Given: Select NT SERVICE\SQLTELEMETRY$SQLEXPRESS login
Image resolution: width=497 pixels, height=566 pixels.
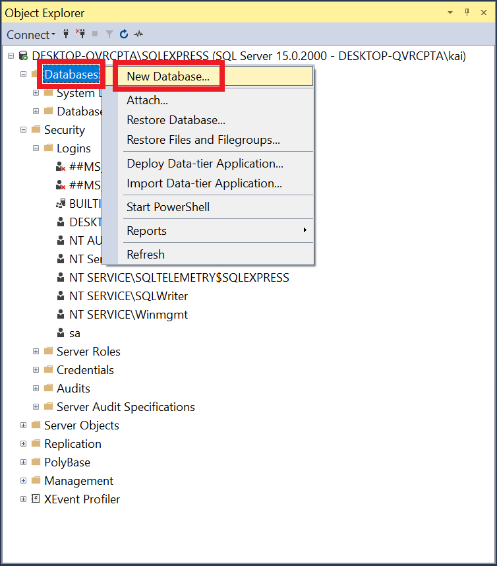Looking at the screenshot, I should point(179,278).
